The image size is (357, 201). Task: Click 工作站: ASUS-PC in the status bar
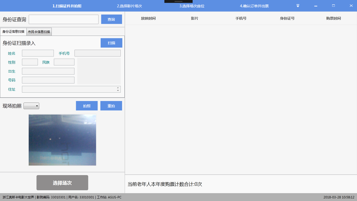click(x=109, y=197)
